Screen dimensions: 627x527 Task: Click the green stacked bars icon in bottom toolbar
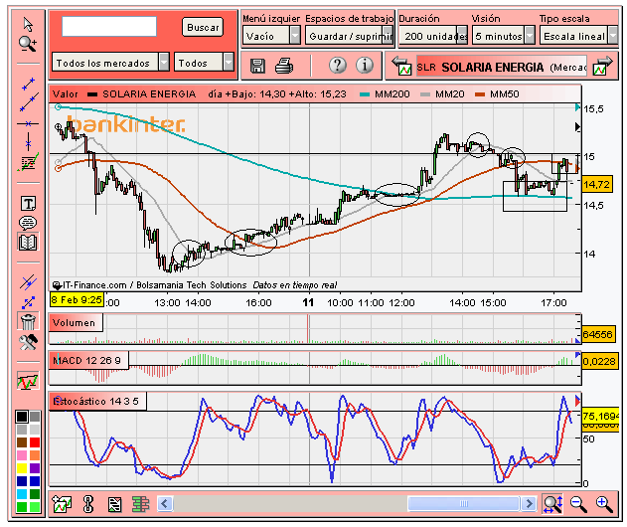tap(140, 504)
